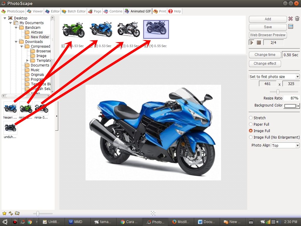Collapse the My Documents tree node

click(x=10, y=23)
